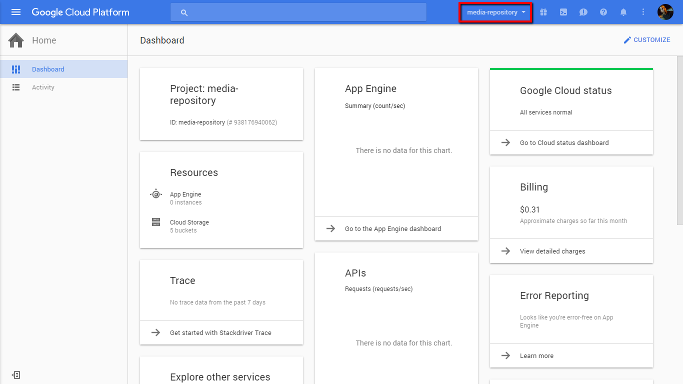Select Dashboard in the left sidebar

48,69
